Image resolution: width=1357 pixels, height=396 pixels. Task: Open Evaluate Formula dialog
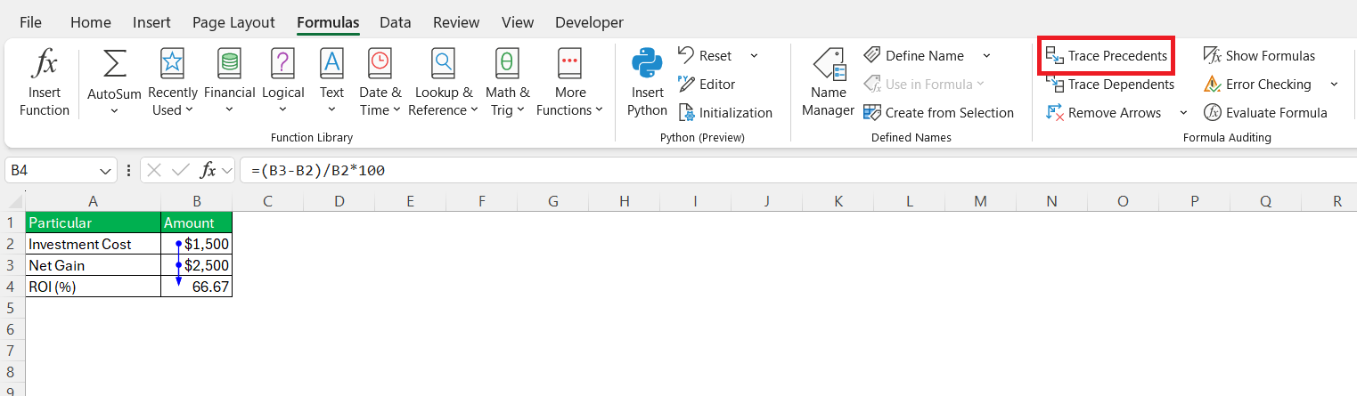pos(1265,113)
